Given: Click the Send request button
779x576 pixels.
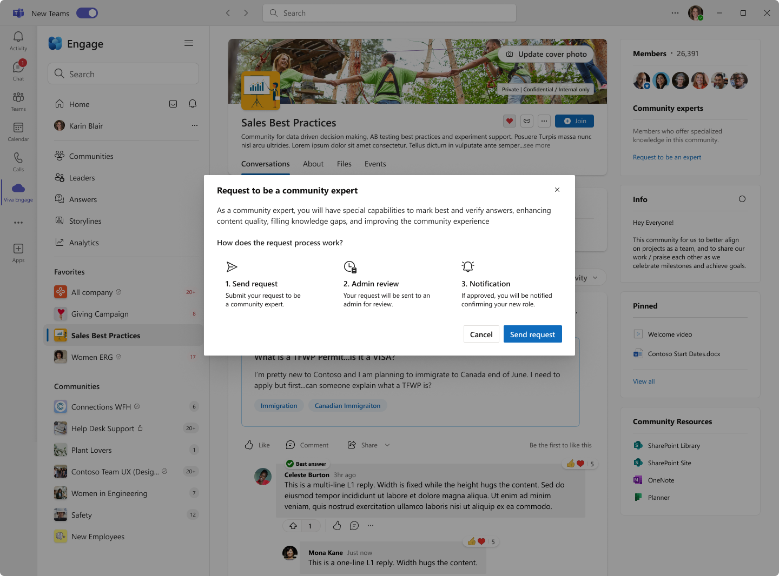Looking at the screenshot, I should [533, 334].
